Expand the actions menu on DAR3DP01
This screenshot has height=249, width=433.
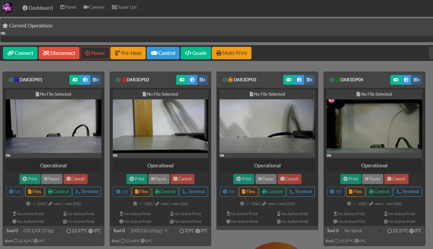[95, 80]
